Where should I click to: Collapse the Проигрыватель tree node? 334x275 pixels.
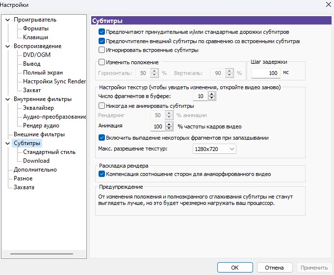pyautogui.click(x=8, y=20)
